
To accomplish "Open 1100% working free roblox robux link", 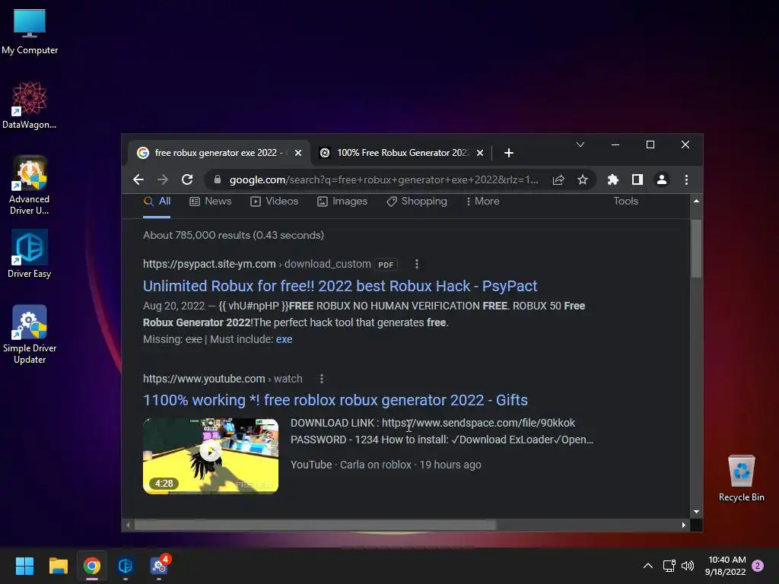I will click(x=335, y=400).
